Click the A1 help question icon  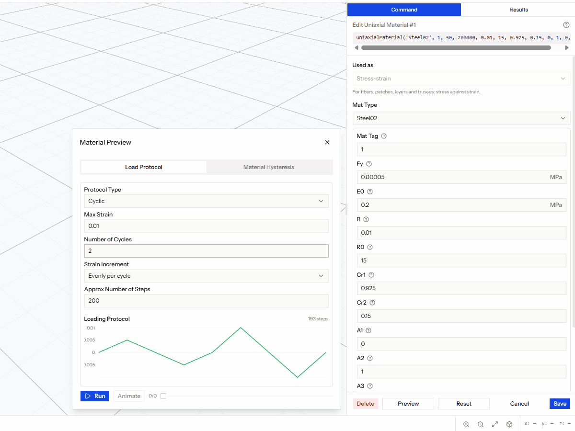(368, 330)
